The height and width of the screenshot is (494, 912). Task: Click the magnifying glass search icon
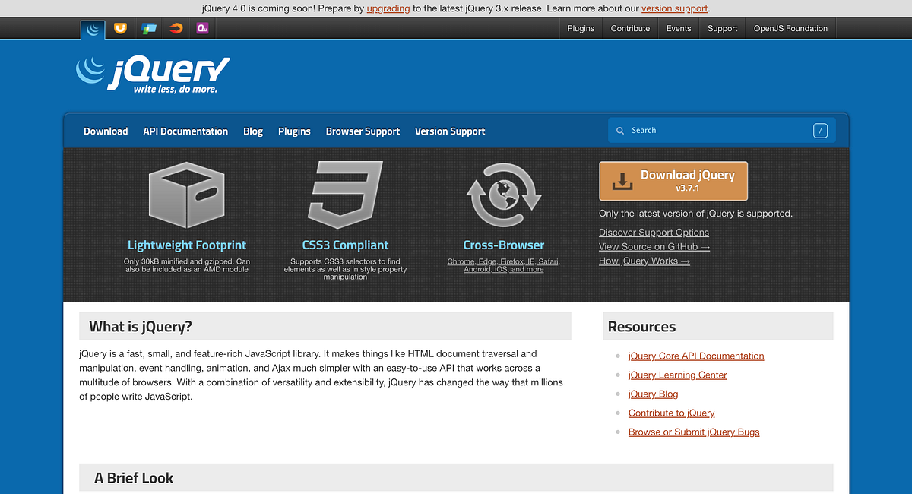point(619,130)
